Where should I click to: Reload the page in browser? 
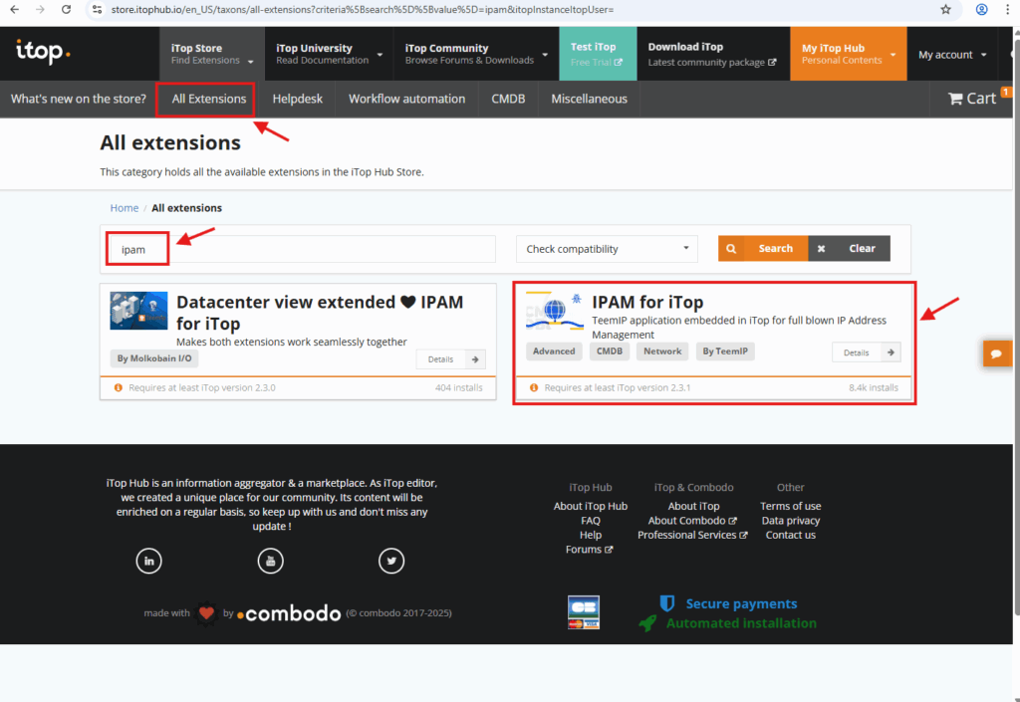[66, 9]
